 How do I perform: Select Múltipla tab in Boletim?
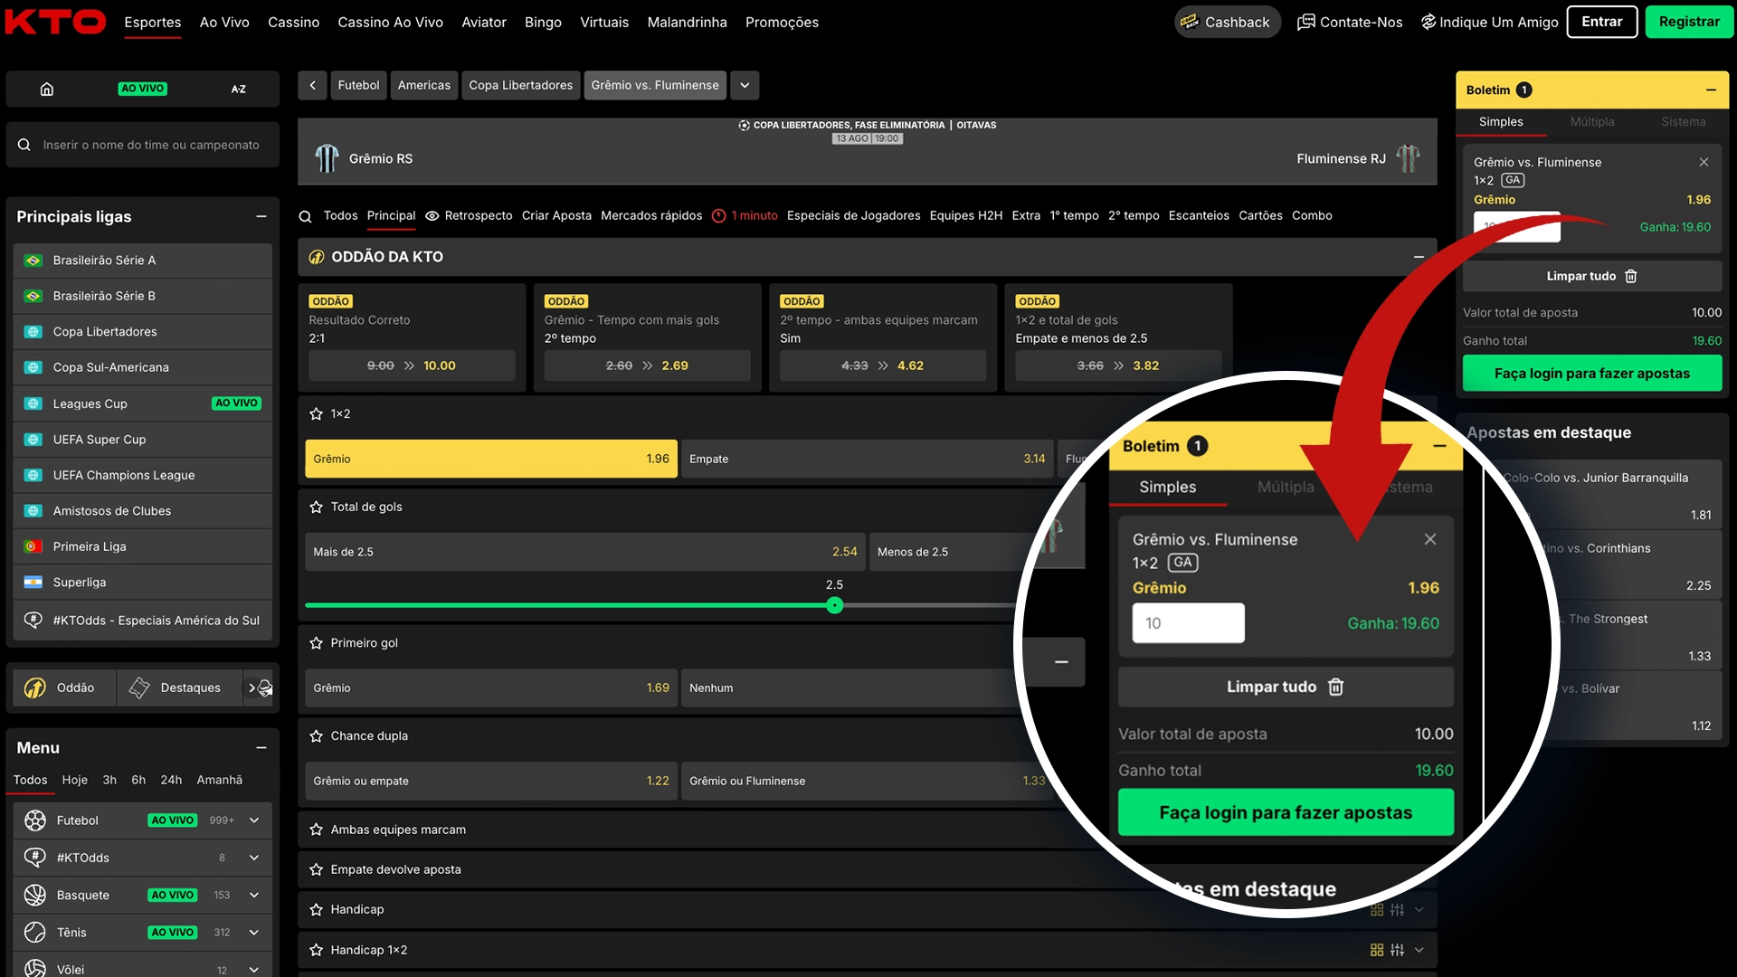(x=1592, y=121)
